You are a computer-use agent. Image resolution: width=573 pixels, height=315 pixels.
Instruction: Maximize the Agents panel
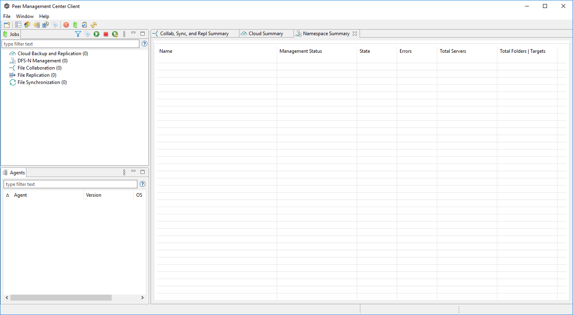click(x=143, y=172)
